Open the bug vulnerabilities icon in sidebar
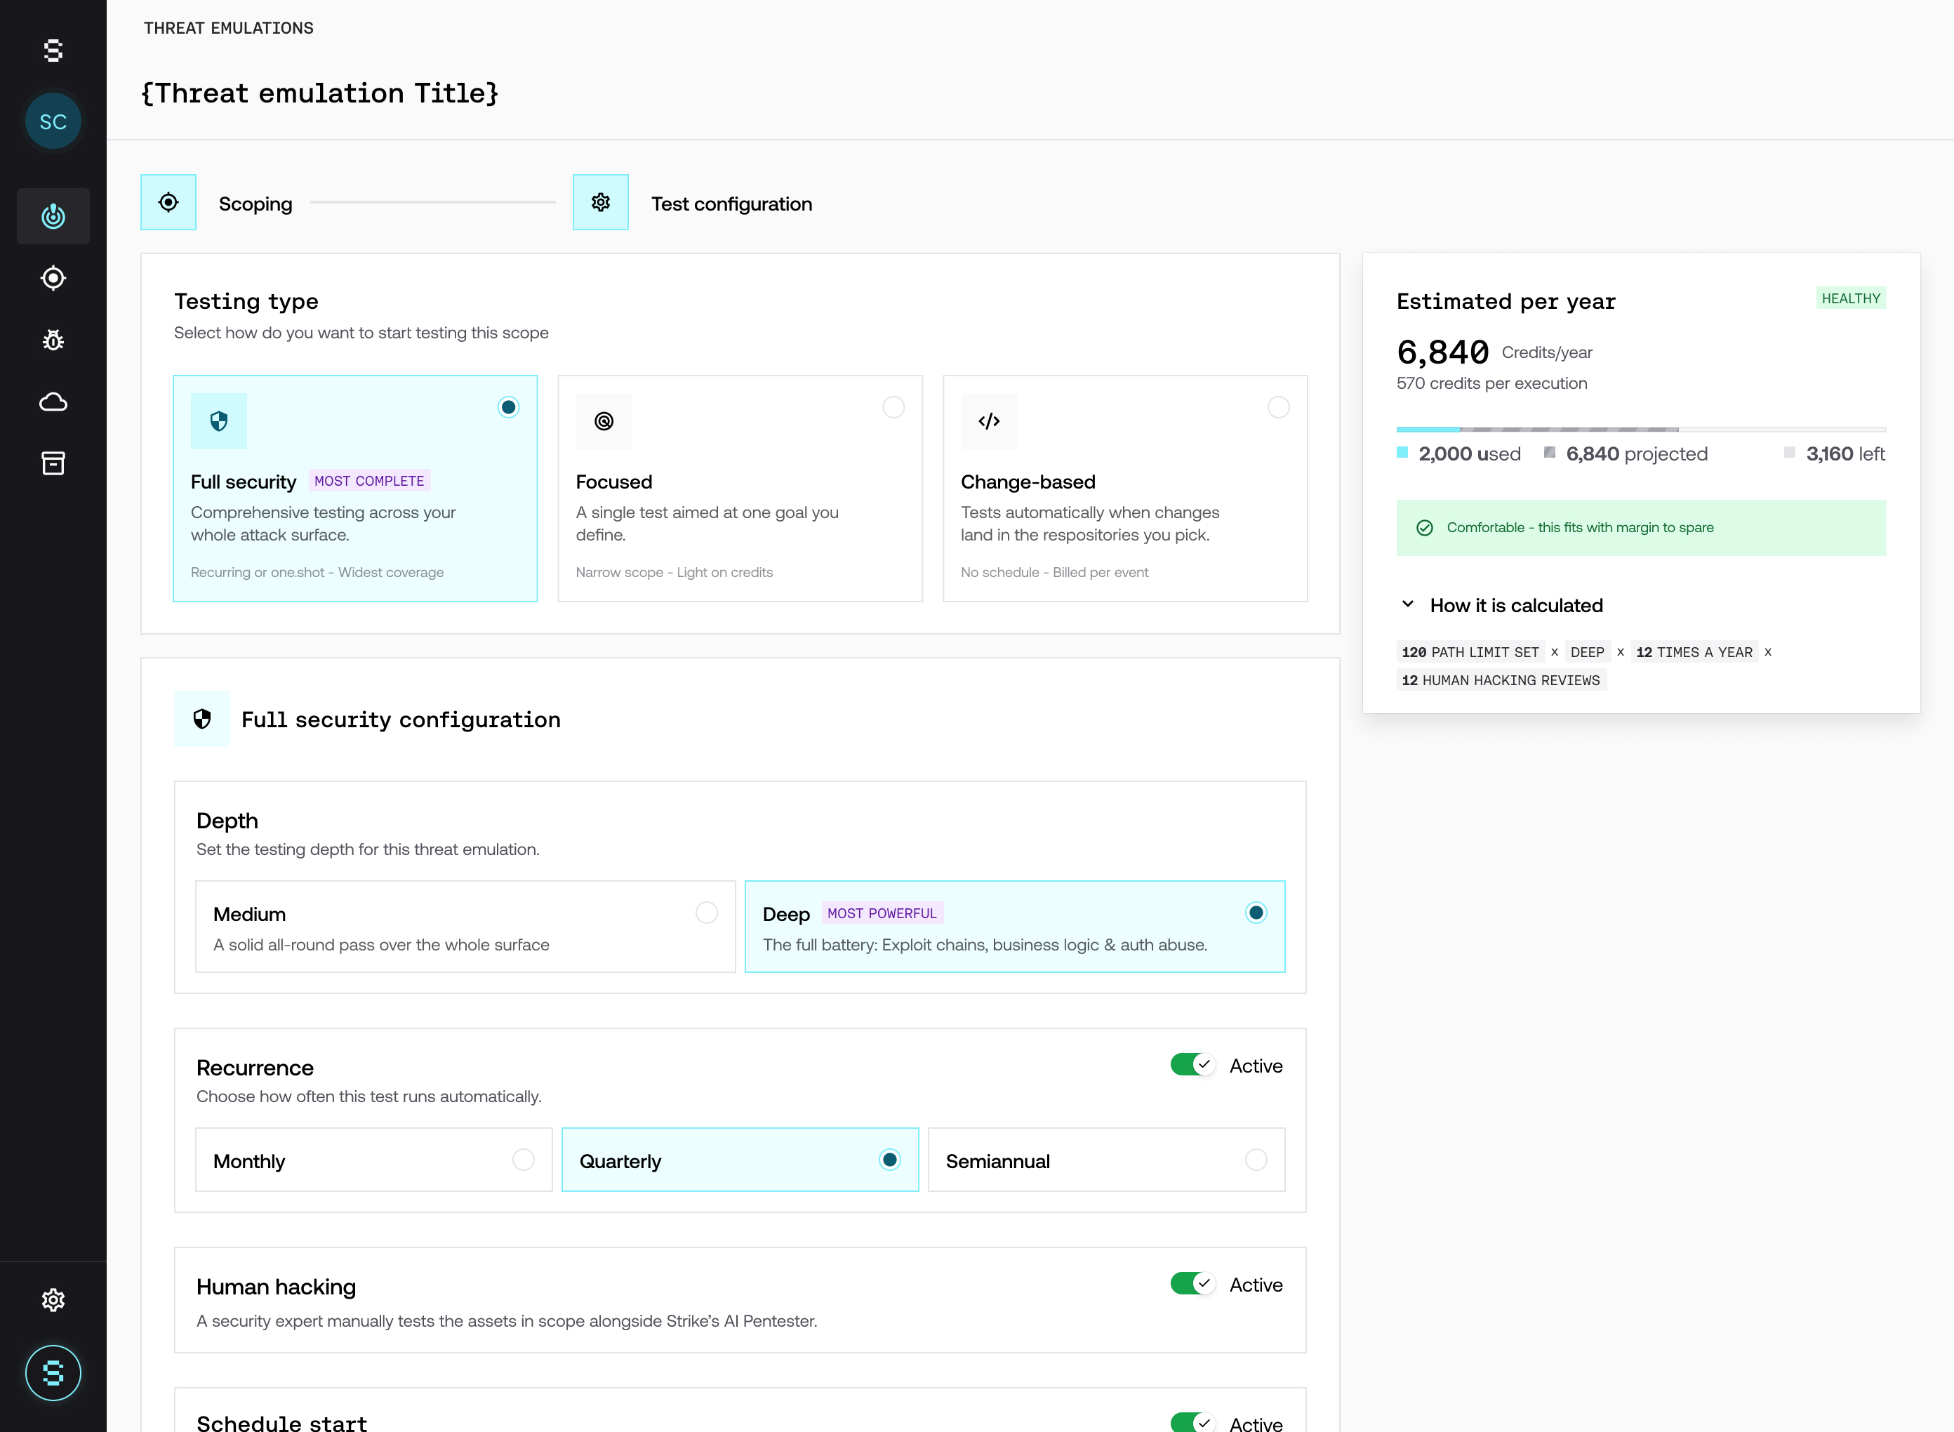 click(x=53, y=340)
